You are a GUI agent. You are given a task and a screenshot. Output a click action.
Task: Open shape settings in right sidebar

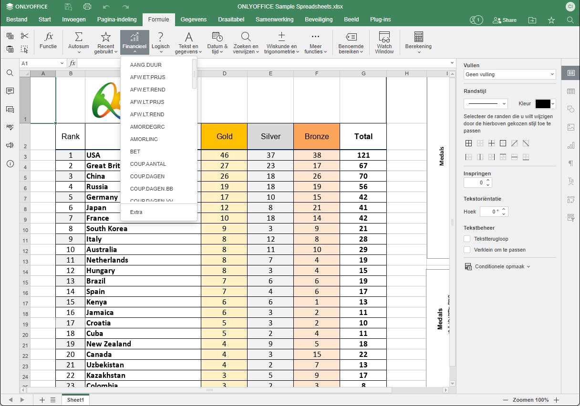tap(571, 109)
